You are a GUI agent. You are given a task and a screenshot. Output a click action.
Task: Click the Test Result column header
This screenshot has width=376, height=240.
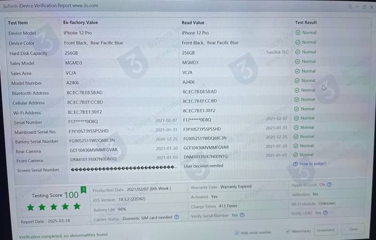click(306, 22)
